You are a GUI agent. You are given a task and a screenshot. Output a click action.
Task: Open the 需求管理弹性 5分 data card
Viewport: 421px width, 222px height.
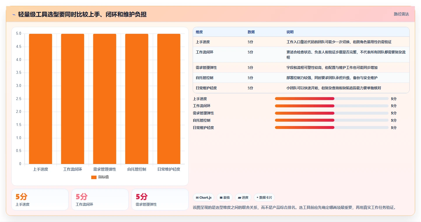[x=160, y=200]
